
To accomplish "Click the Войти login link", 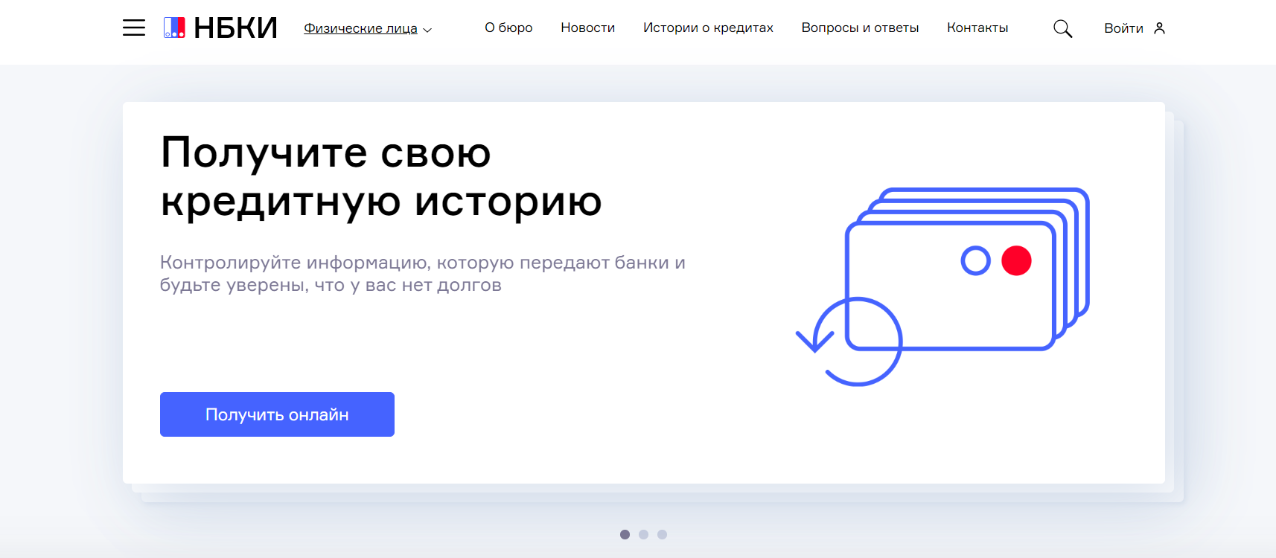I will click(x=1123, y=28).
